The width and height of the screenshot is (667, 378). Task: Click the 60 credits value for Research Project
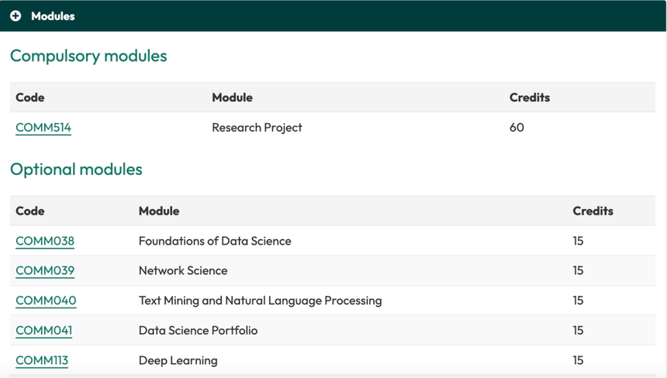tap(517, 128)
